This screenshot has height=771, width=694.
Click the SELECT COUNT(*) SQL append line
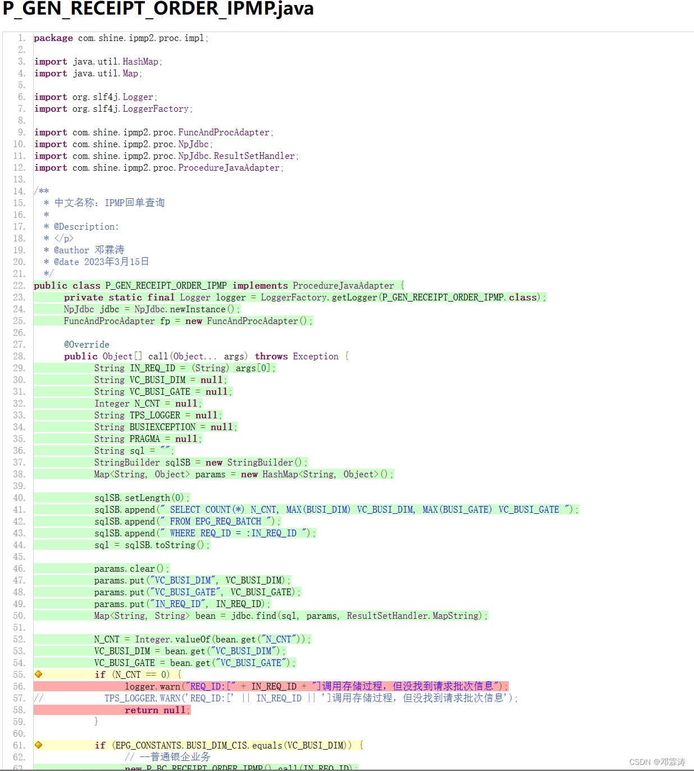click(x=336, y=509)
